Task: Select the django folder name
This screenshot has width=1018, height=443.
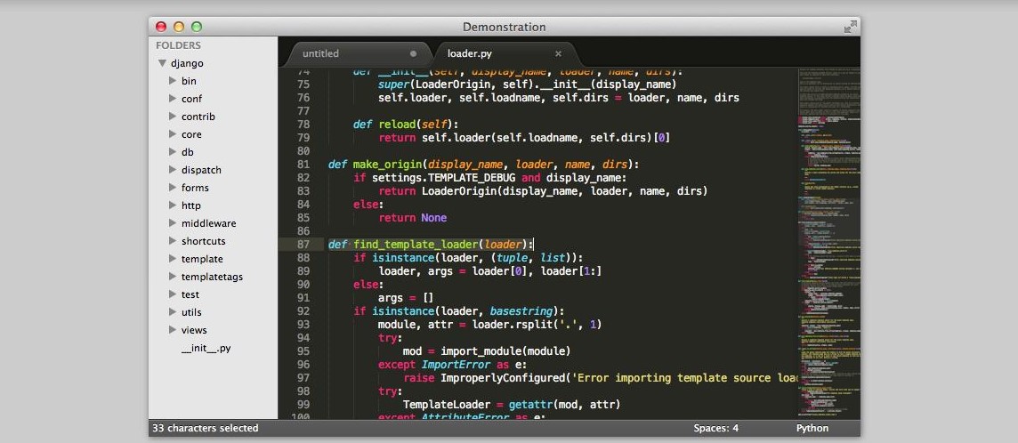Action: click(187, 63)
